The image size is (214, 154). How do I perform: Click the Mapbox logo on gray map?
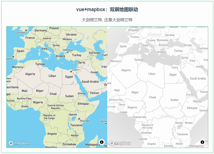pos(120,143)
